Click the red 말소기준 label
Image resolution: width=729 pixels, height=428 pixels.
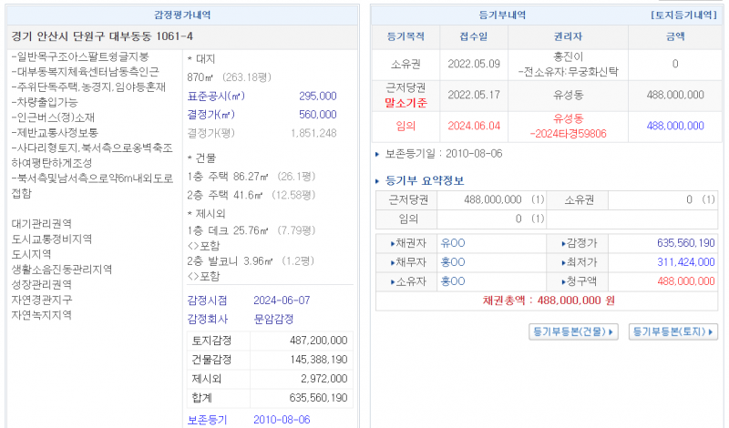click(406, 103)
